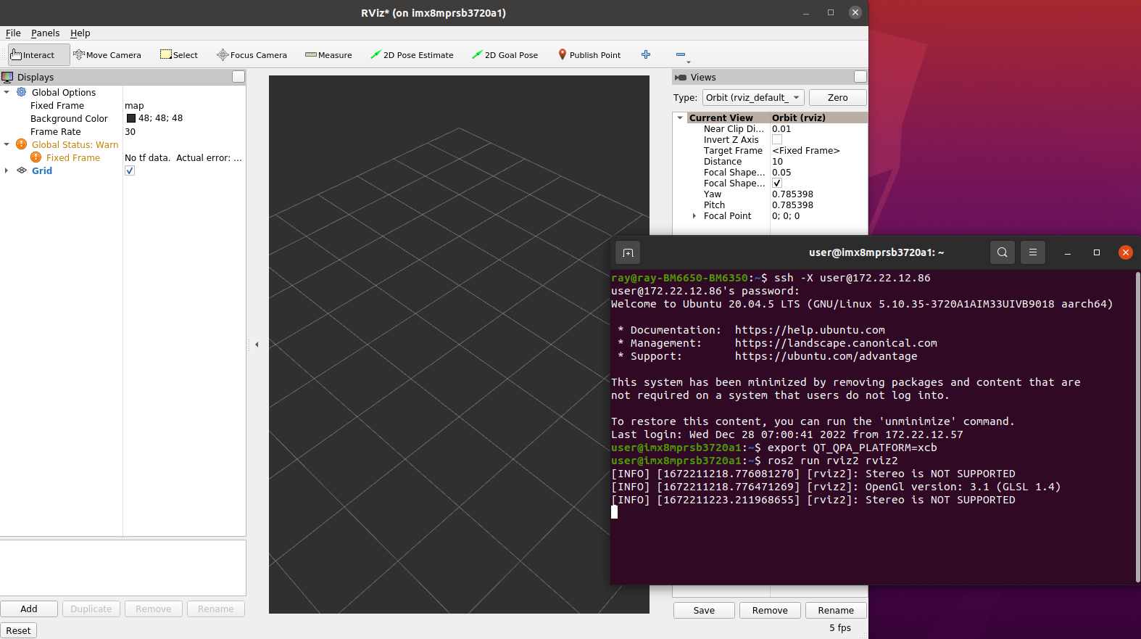Viewport: 1141px width, 639px height.
Task: Click the Publish Point tool
Action: 589,55
